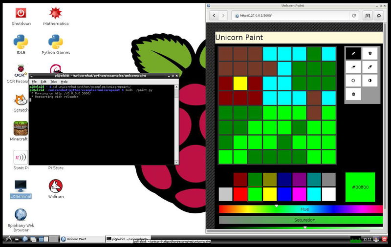The image size is (391, 247).
Task: Select the paint bucket fill tool
Action: coord(370,53)
